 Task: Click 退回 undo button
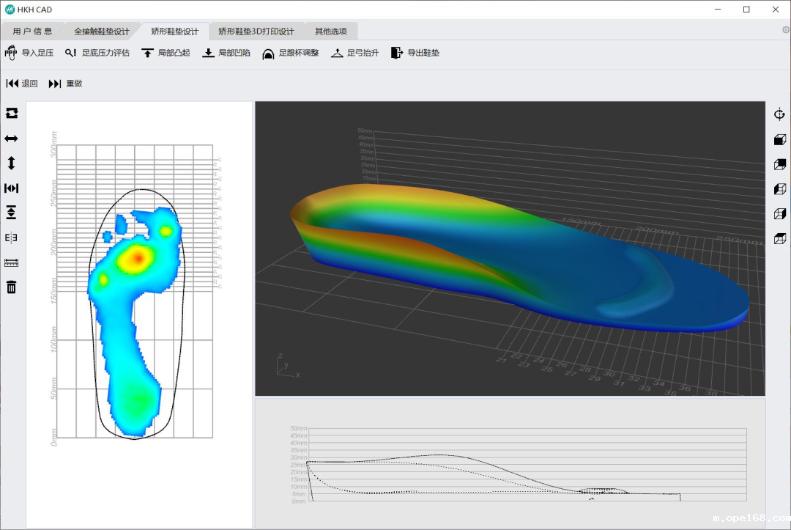22,84
